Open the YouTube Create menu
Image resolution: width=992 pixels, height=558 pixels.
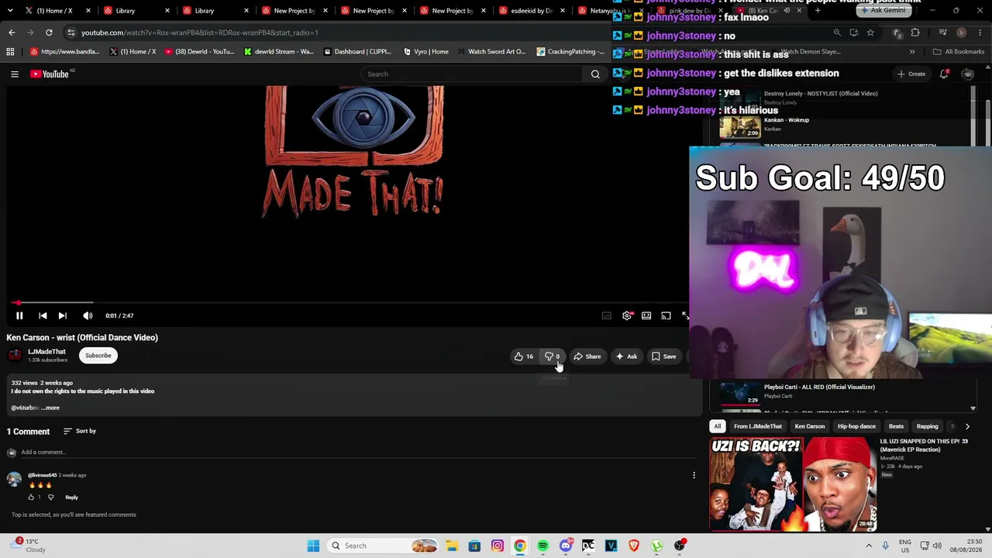tap(911, 74)
